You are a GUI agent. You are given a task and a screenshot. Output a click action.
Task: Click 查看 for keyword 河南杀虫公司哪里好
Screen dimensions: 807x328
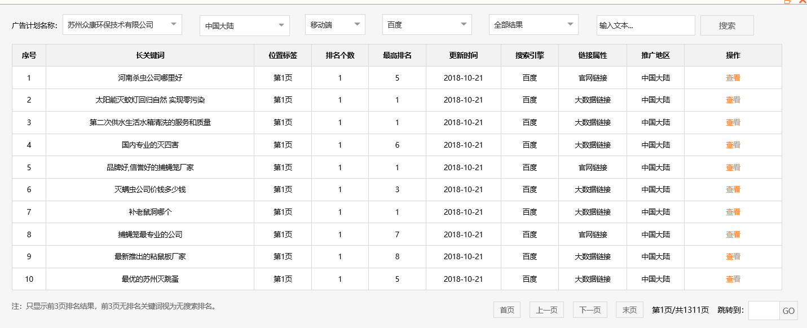[733, 77]
